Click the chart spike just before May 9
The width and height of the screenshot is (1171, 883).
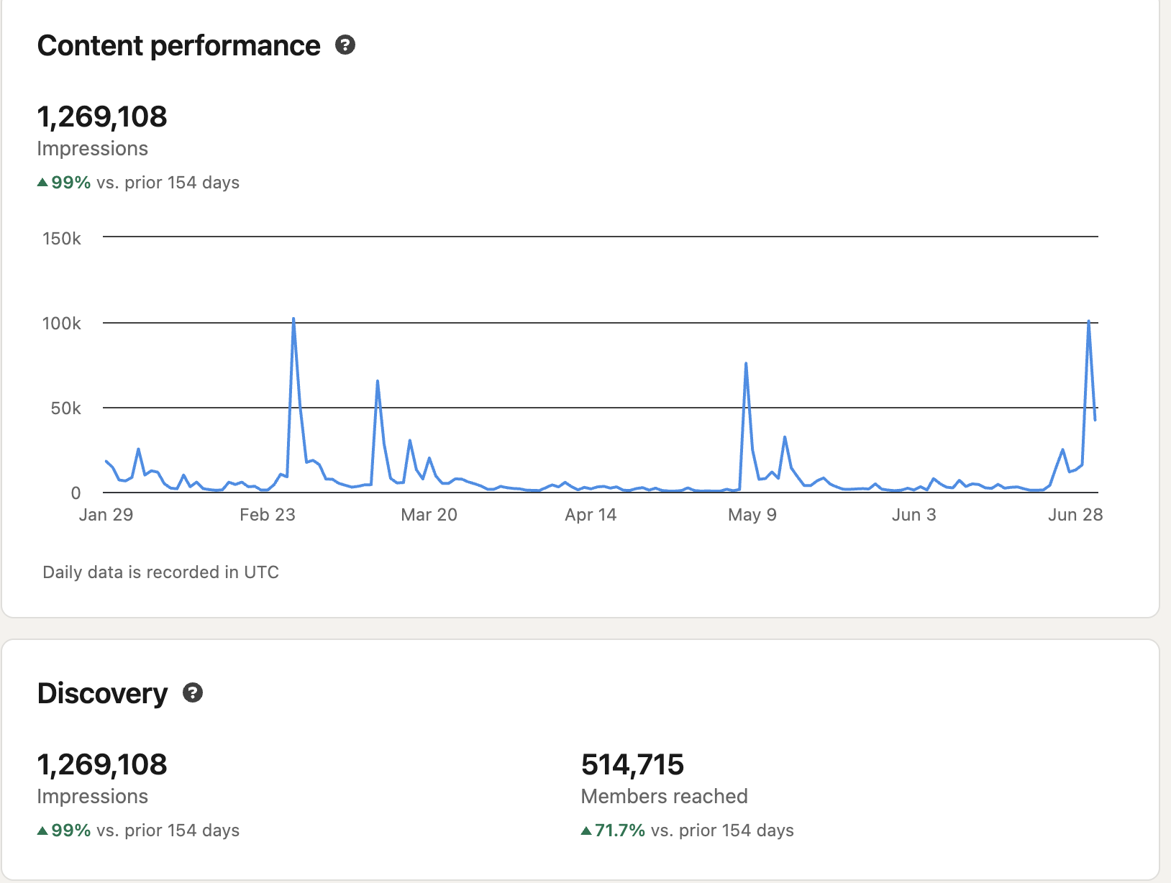pyautogui.click(x=746, y=364)
